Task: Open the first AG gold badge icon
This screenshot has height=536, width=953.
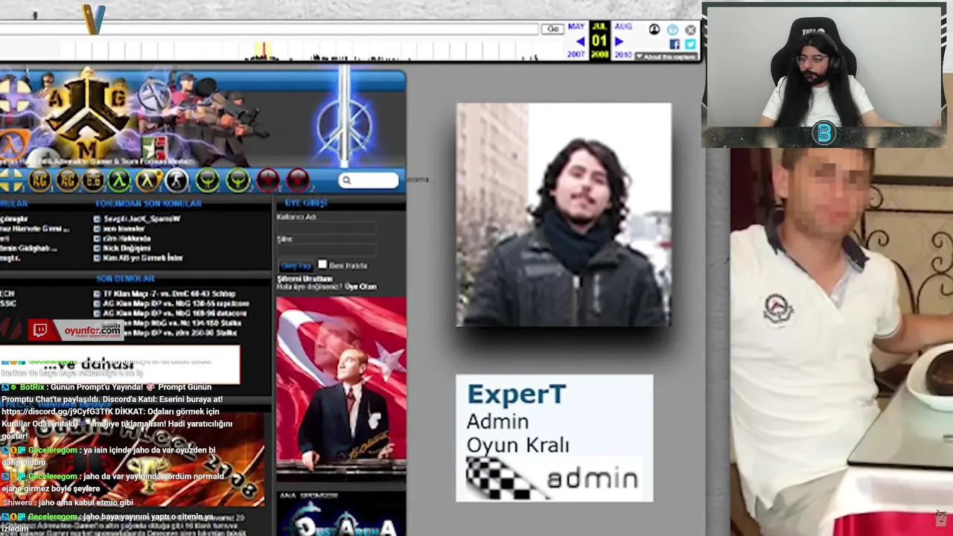Action: [x=39, y=179]
